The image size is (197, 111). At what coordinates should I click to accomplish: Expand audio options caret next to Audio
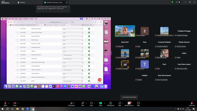(9, 103)
